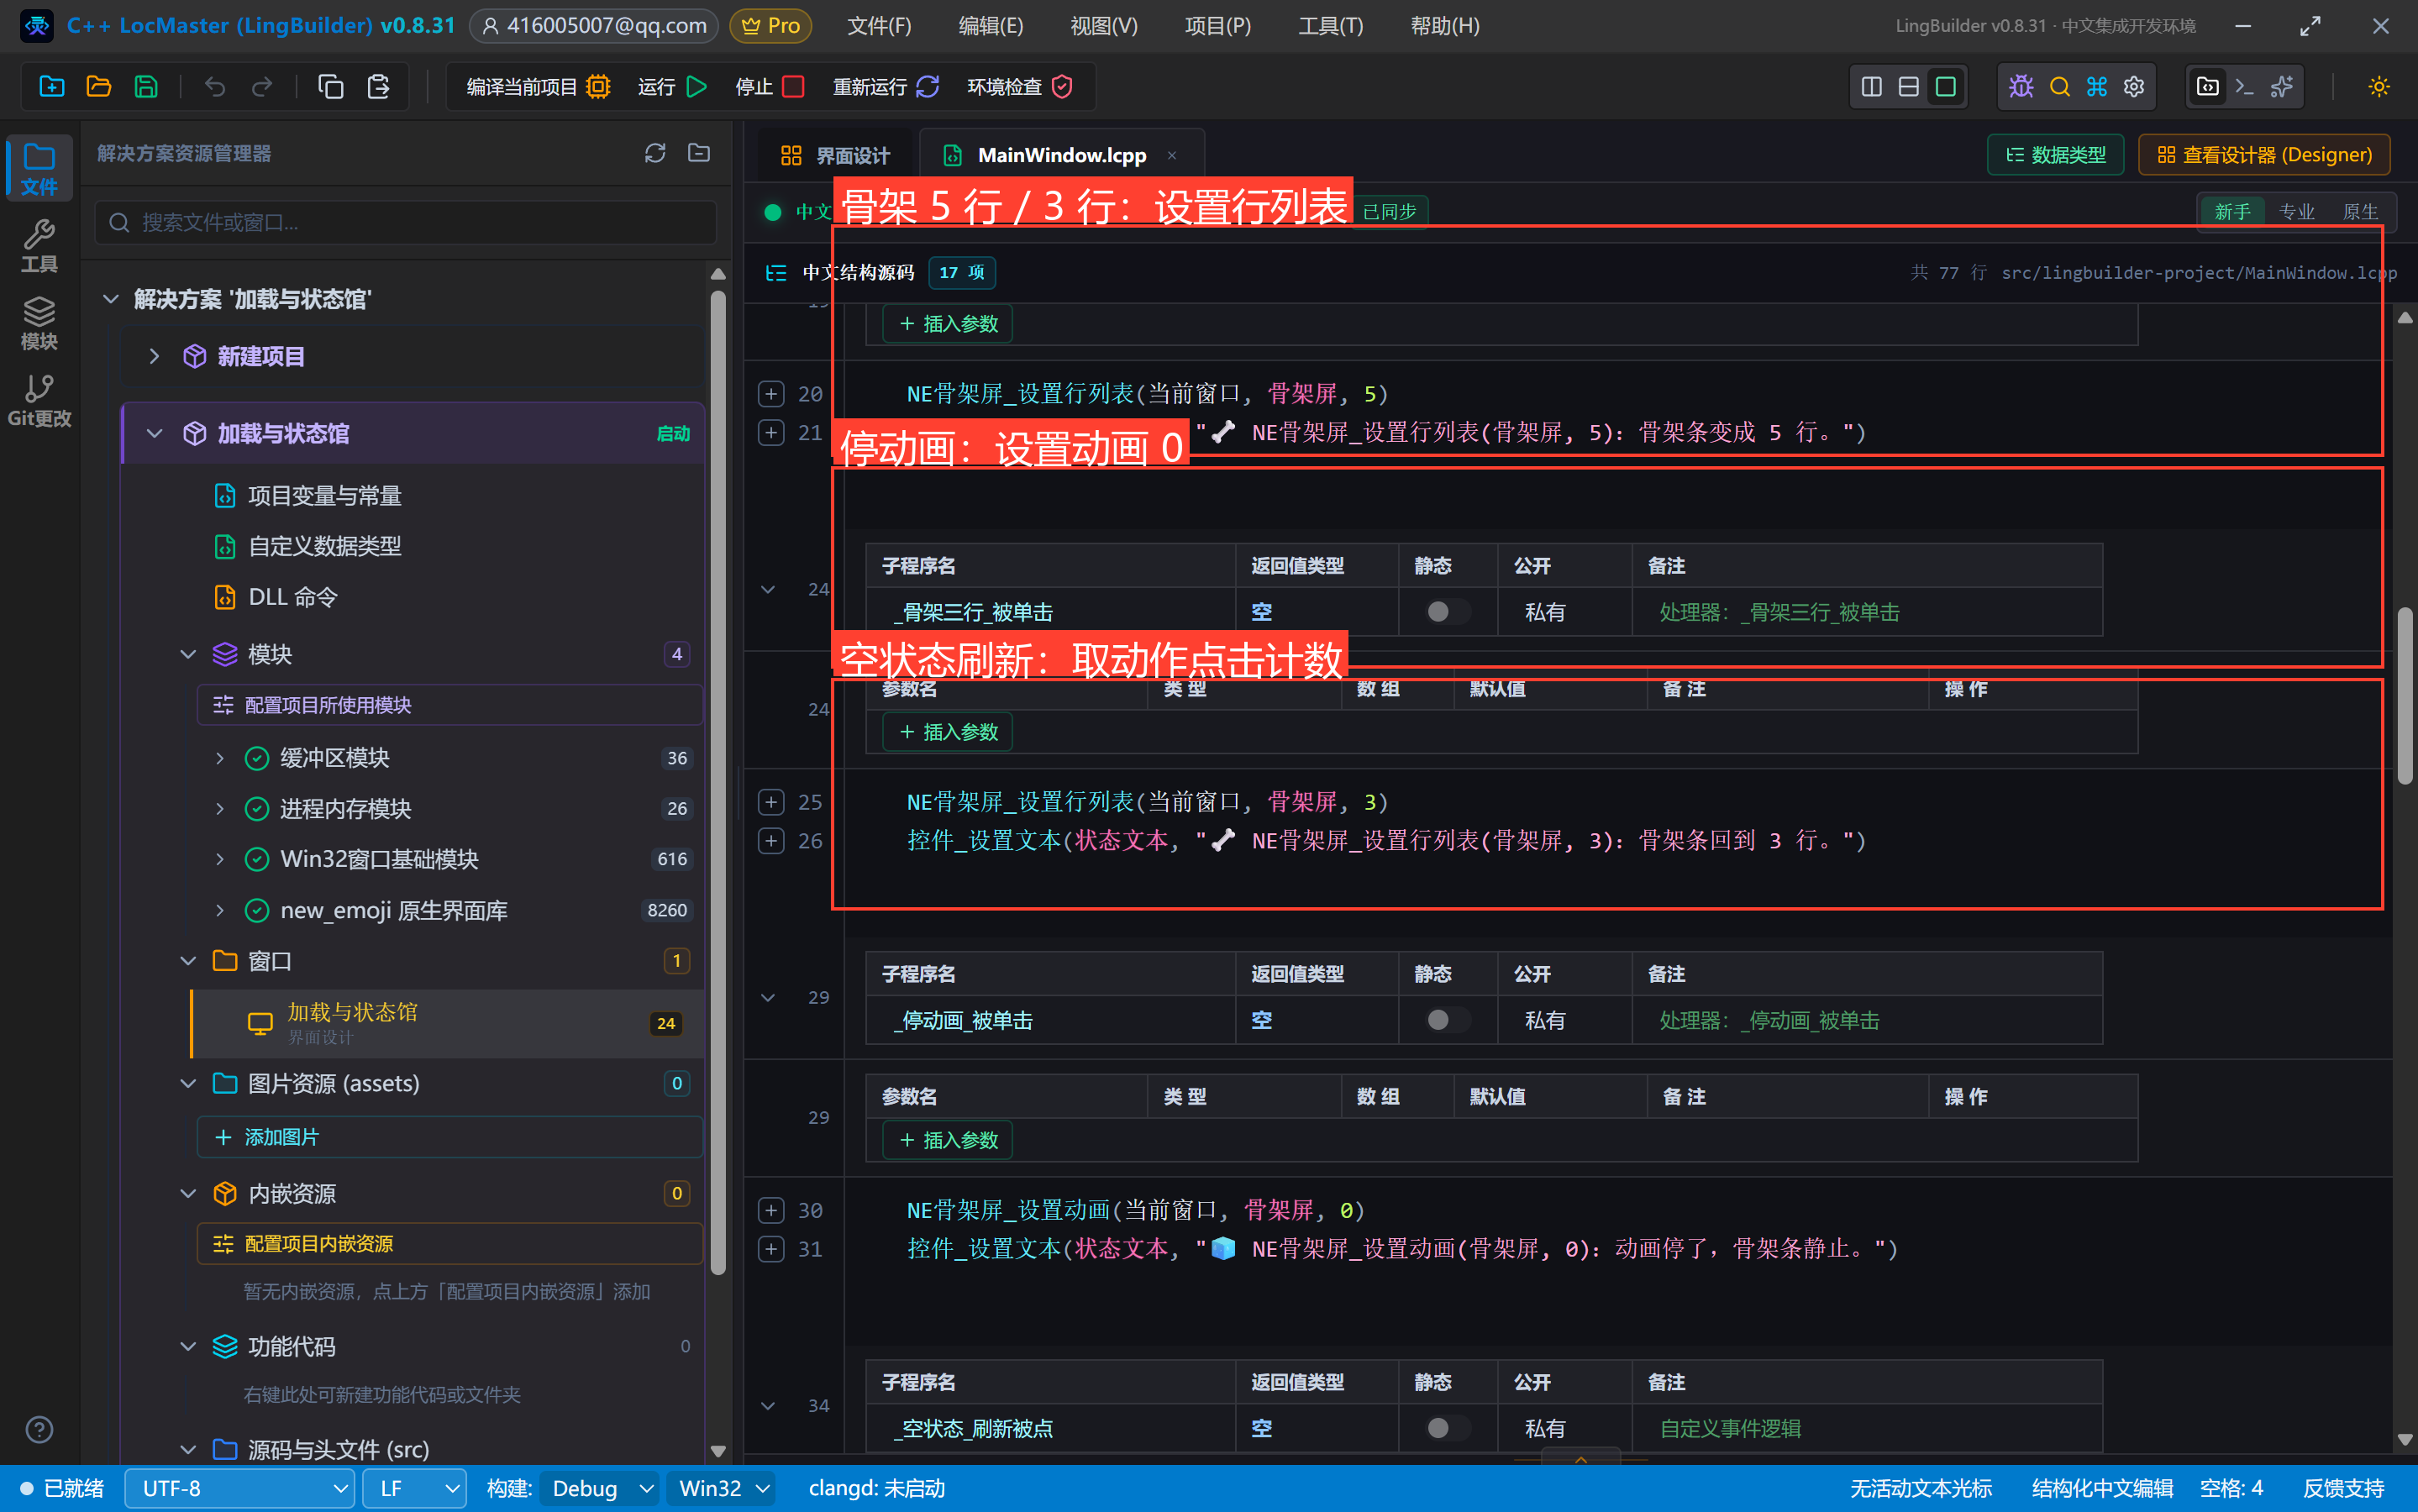This screenshot has width=2418, height=1512.
Task: Open the terminal prompt icon
Action: point(2245,87)
